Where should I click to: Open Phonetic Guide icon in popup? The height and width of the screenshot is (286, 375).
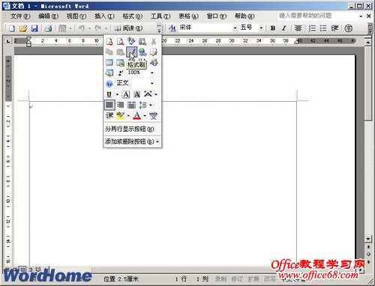click(153, 115)
